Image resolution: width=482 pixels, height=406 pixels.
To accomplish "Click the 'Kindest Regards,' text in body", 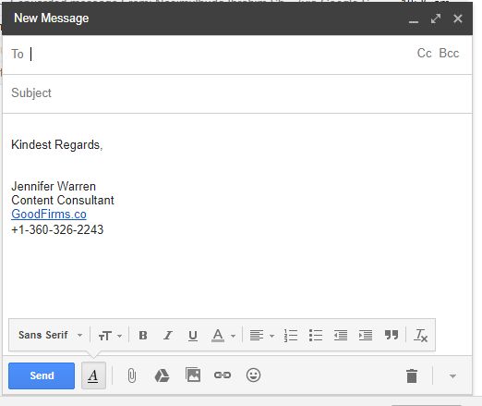I will click(x=57, y=144).
